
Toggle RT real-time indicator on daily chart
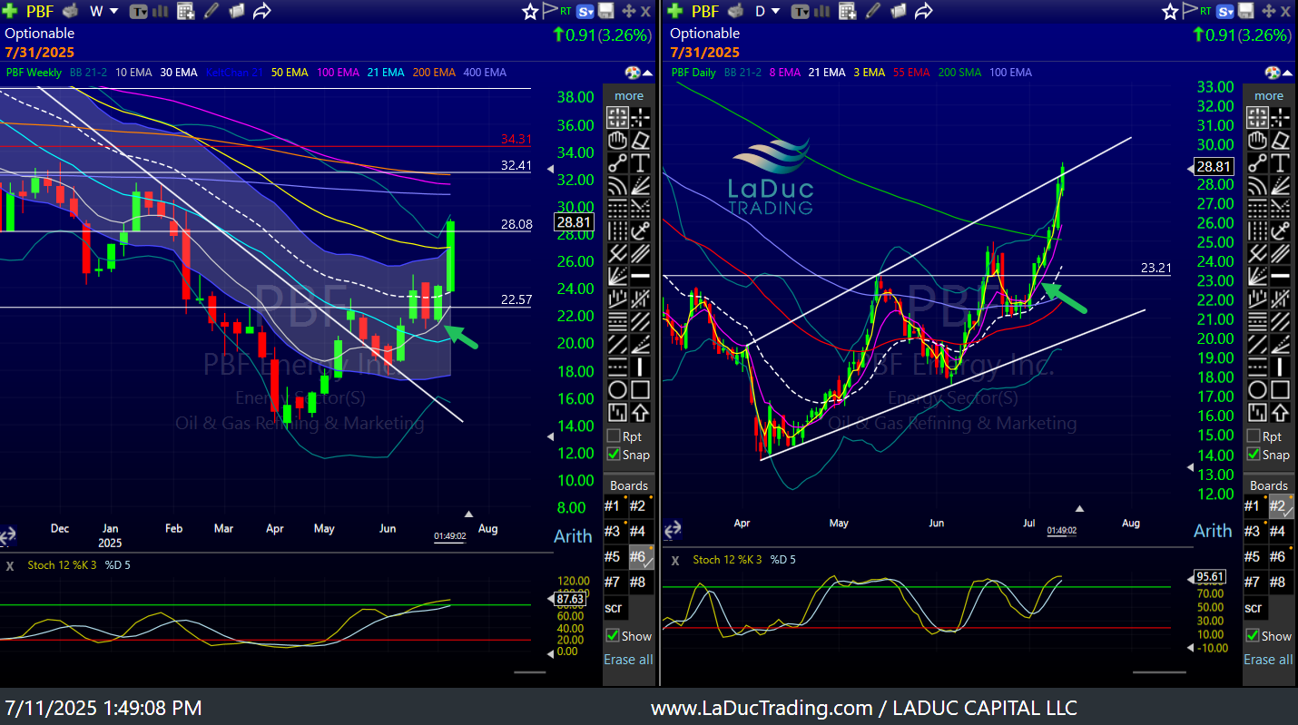(1206, 11)
